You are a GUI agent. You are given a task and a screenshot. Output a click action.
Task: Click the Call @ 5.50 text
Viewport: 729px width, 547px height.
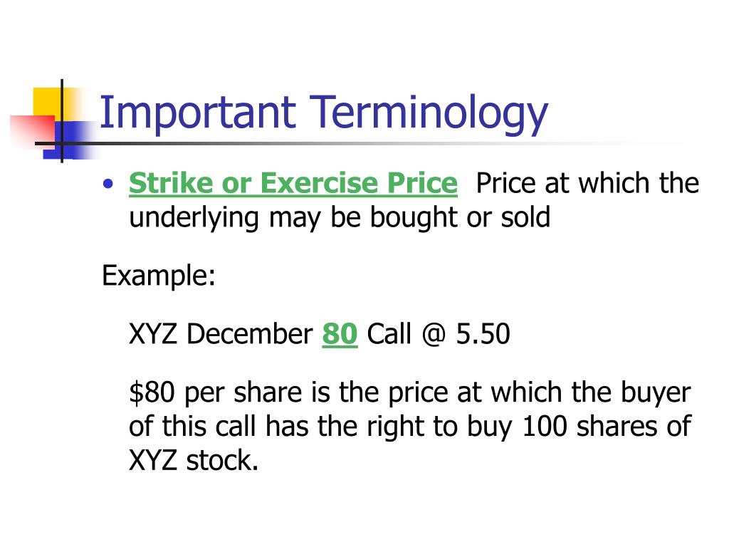439,333
